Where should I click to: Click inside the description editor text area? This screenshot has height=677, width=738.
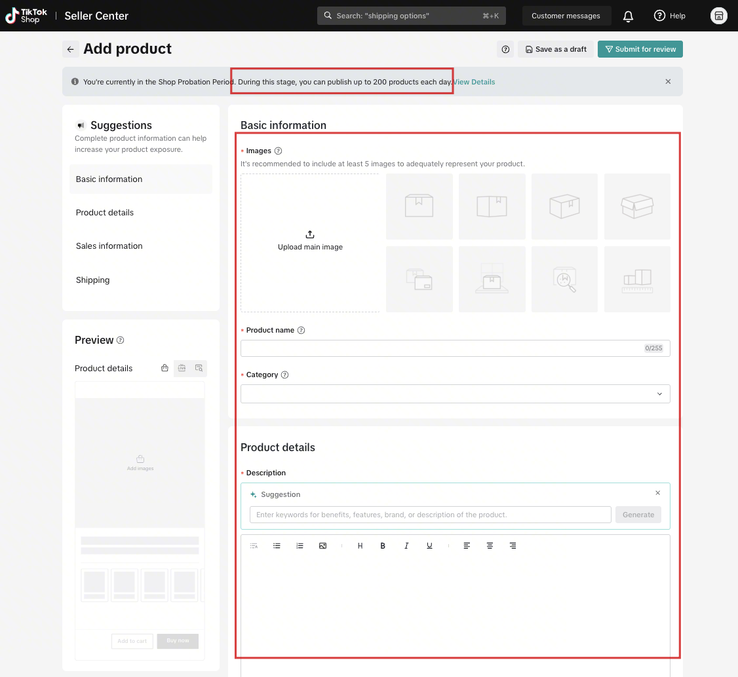455,611
